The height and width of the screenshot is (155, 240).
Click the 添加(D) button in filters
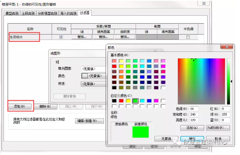click(19, 106)
